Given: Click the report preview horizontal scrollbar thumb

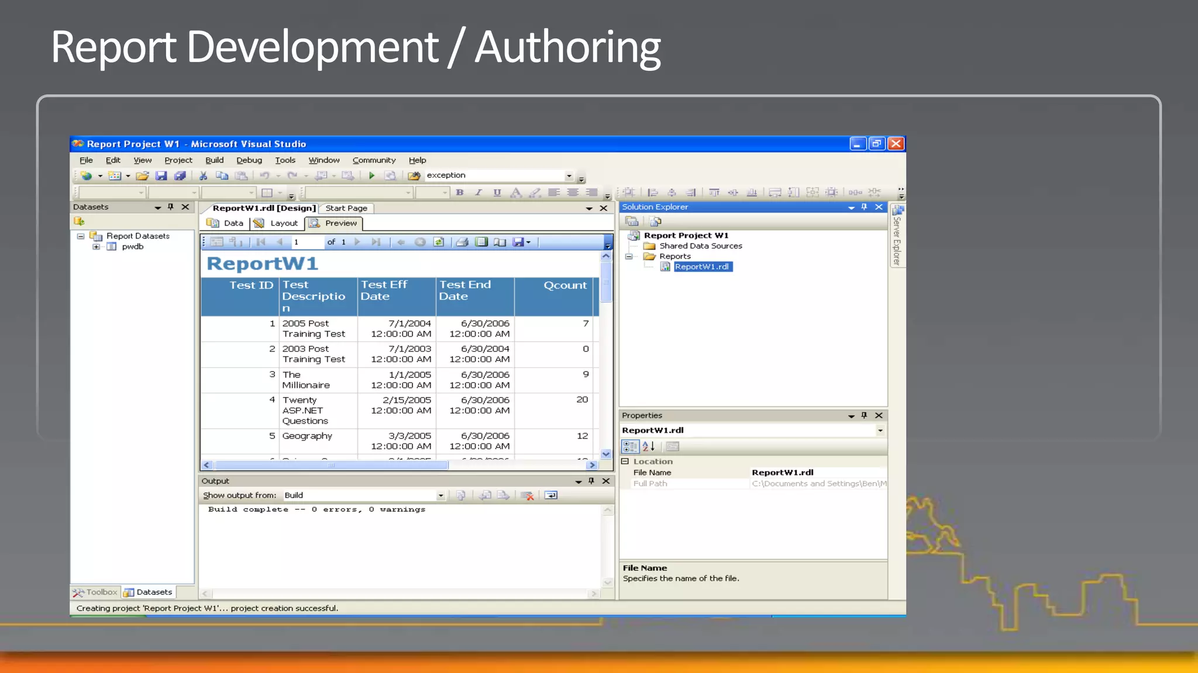Looking at the screenshot, I should (x=331, y=466).
